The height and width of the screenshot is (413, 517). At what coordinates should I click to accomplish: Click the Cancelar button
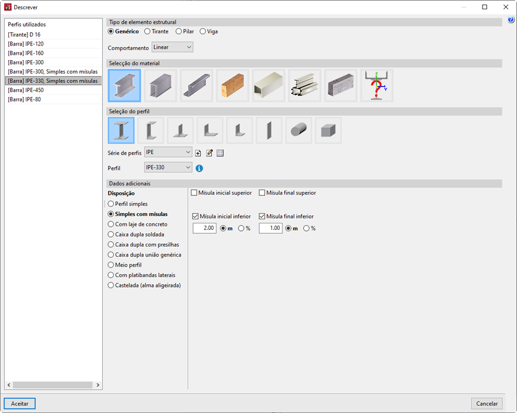coord(487,404)
